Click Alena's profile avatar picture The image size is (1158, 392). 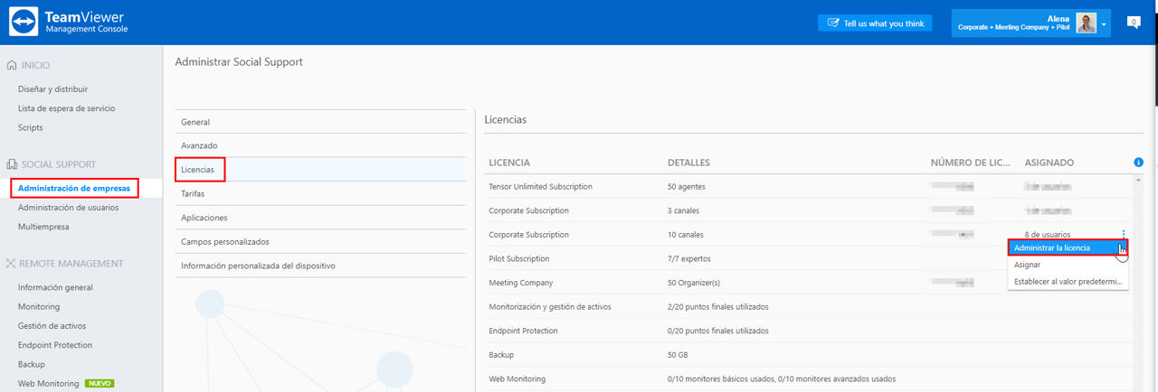pyautogui.click(x=1087, y=23)
